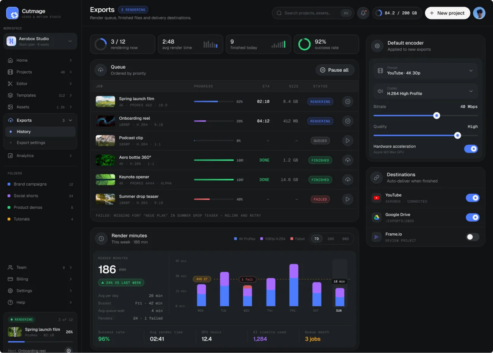
Task: Click the Friday bar in the chart
Action: [294, 285]
